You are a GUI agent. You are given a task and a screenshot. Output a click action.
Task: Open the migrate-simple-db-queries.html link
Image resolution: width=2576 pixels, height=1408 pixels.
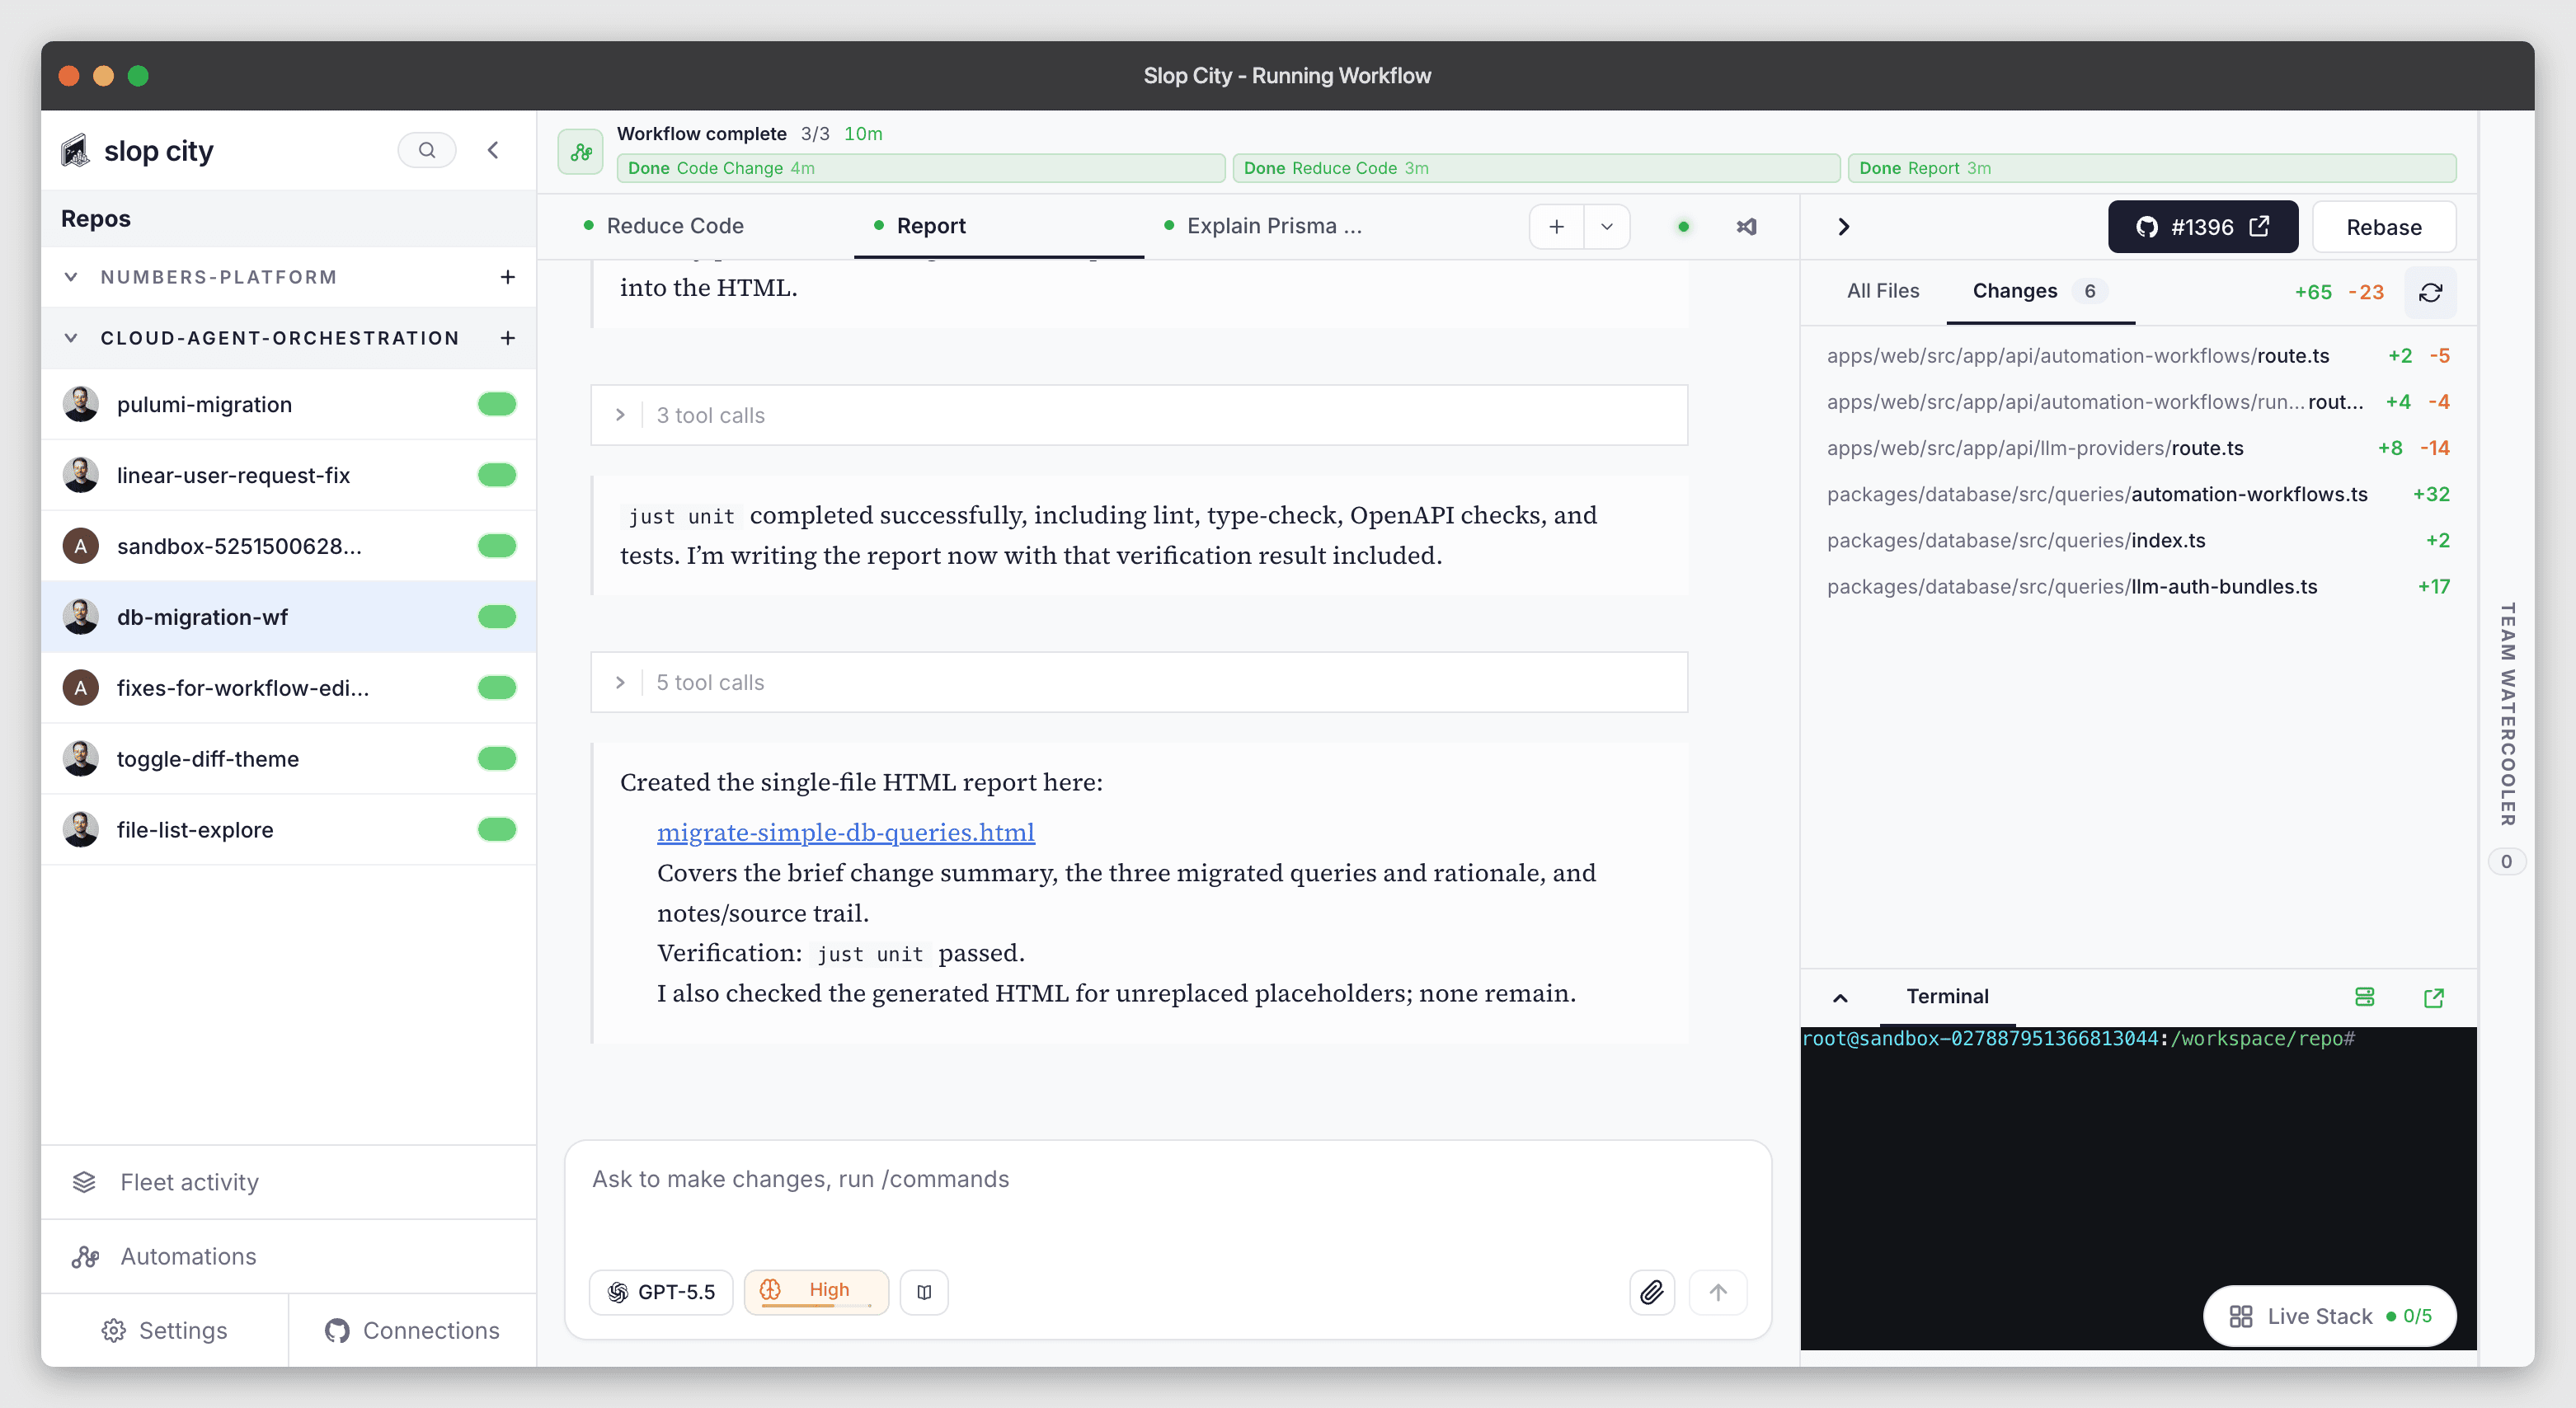pyautogui.click(x=846, y=832)
